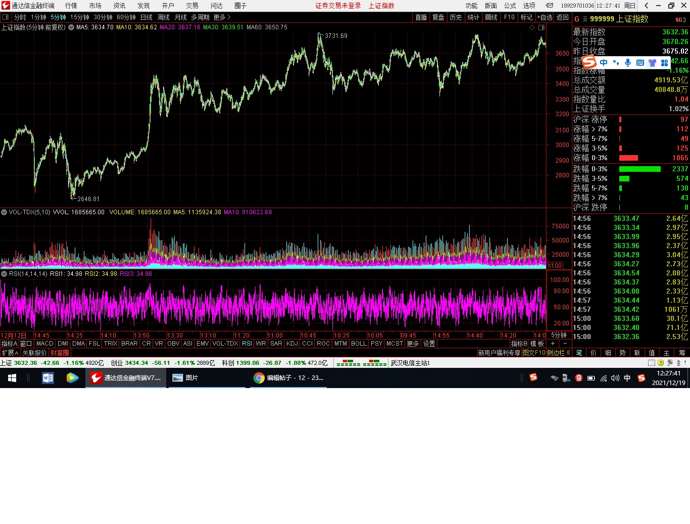690x524 pixels.
Task: Switch the chart to 60分钟 period
Action: (x=126, y=17)
